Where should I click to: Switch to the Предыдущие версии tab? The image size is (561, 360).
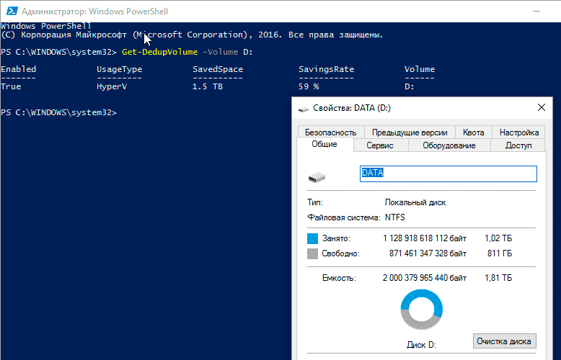point(410,132)
